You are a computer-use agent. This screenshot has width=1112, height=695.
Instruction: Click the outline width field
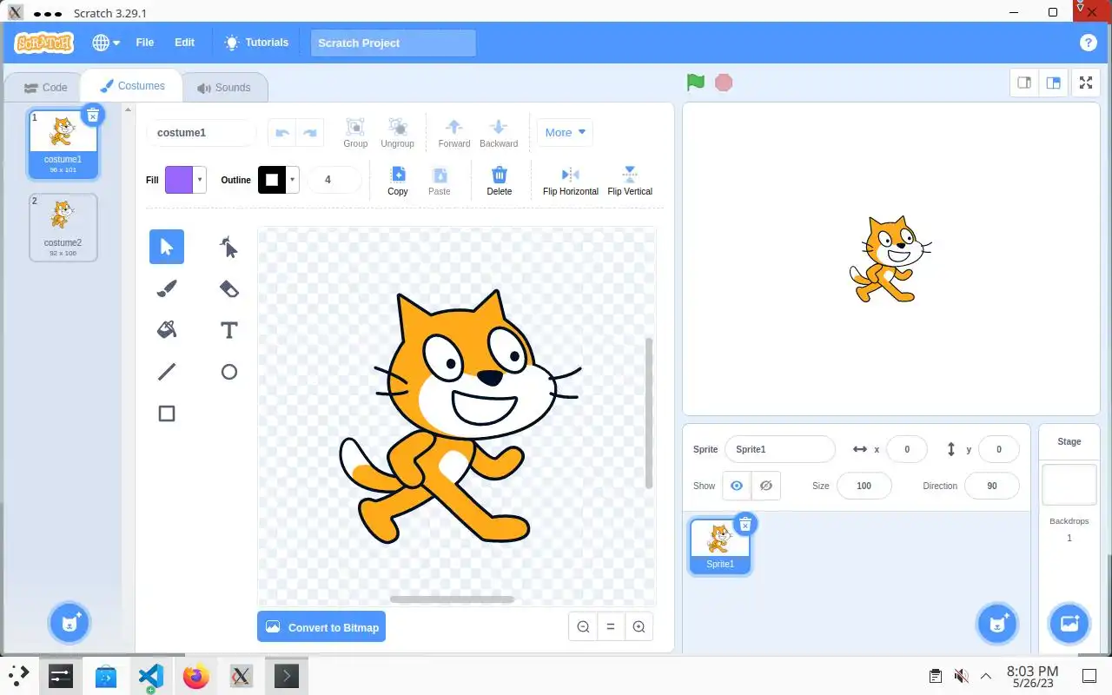334,180
